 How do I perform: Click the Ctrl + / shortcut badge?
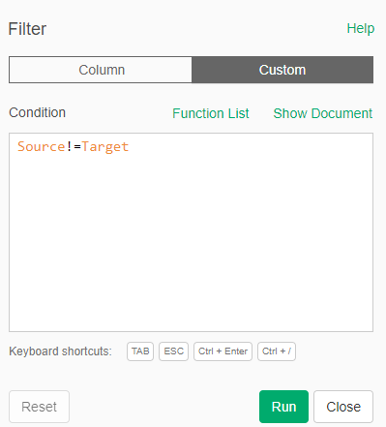[277, 351]
